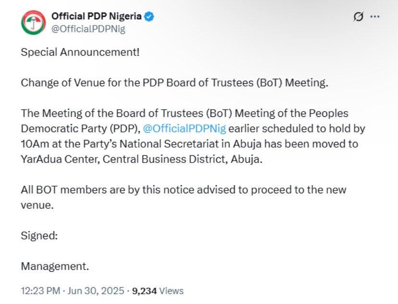
Task: Click the blue verified badge
Action: coord(149,17)
